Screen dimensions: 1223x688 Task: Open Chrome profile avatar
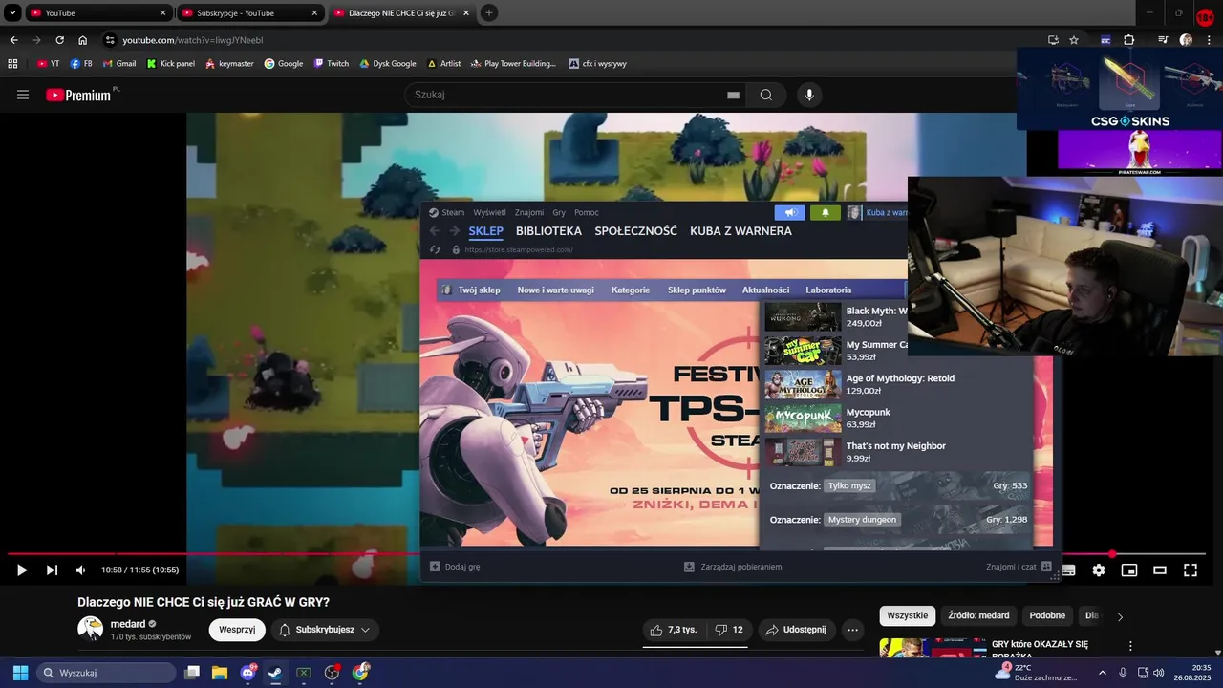click(x=1186, y=40)
